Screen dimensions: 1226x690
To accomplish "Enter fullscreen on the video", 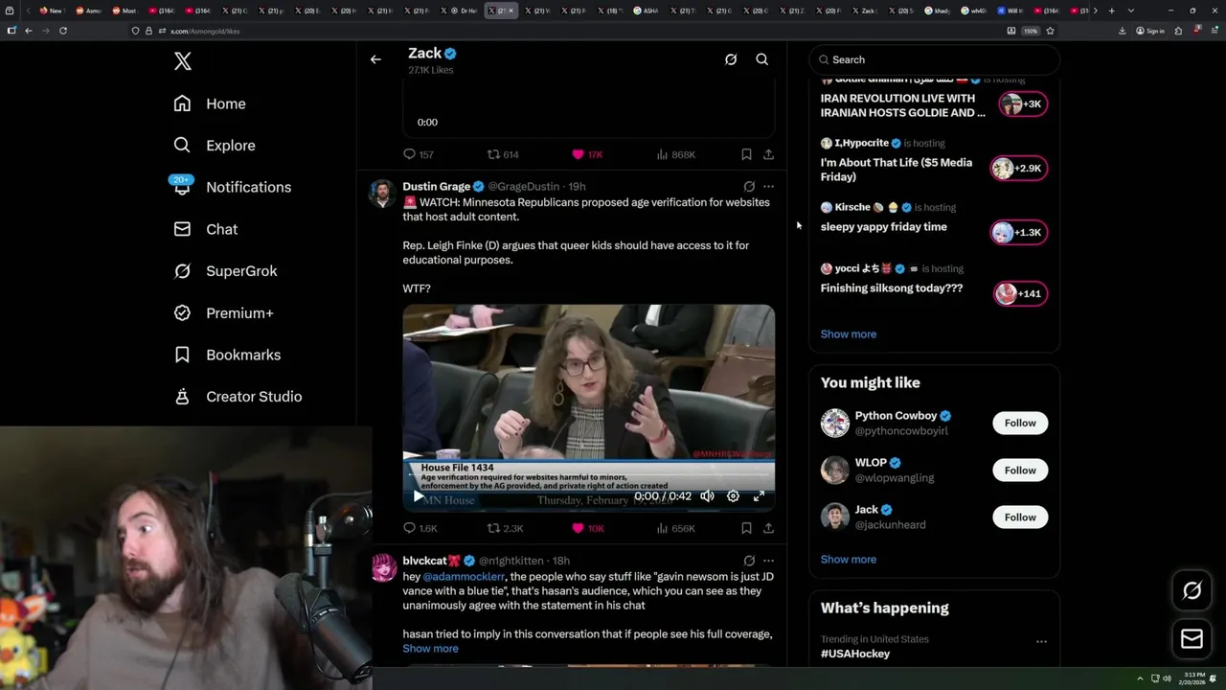I will (x=759, y=496).
